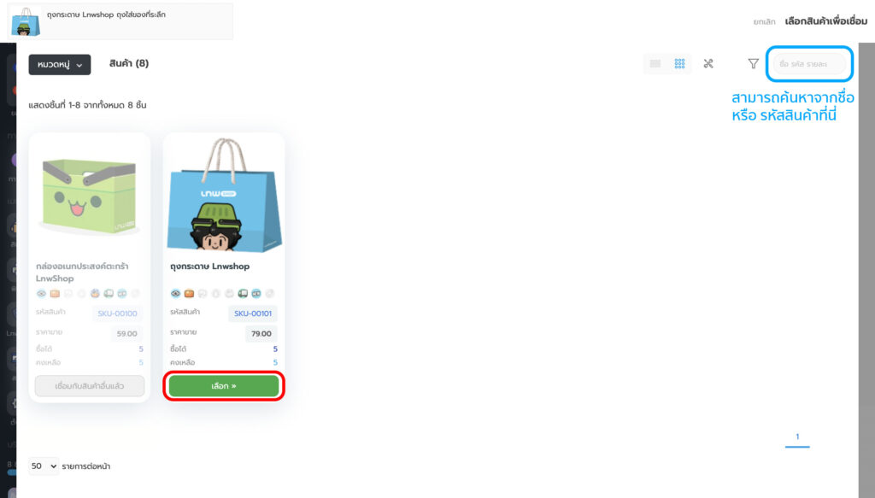The height and width of the screenshot is (498, 875).
Task: Click truck icon on SKU-00100 card
Action: (109, 293)
